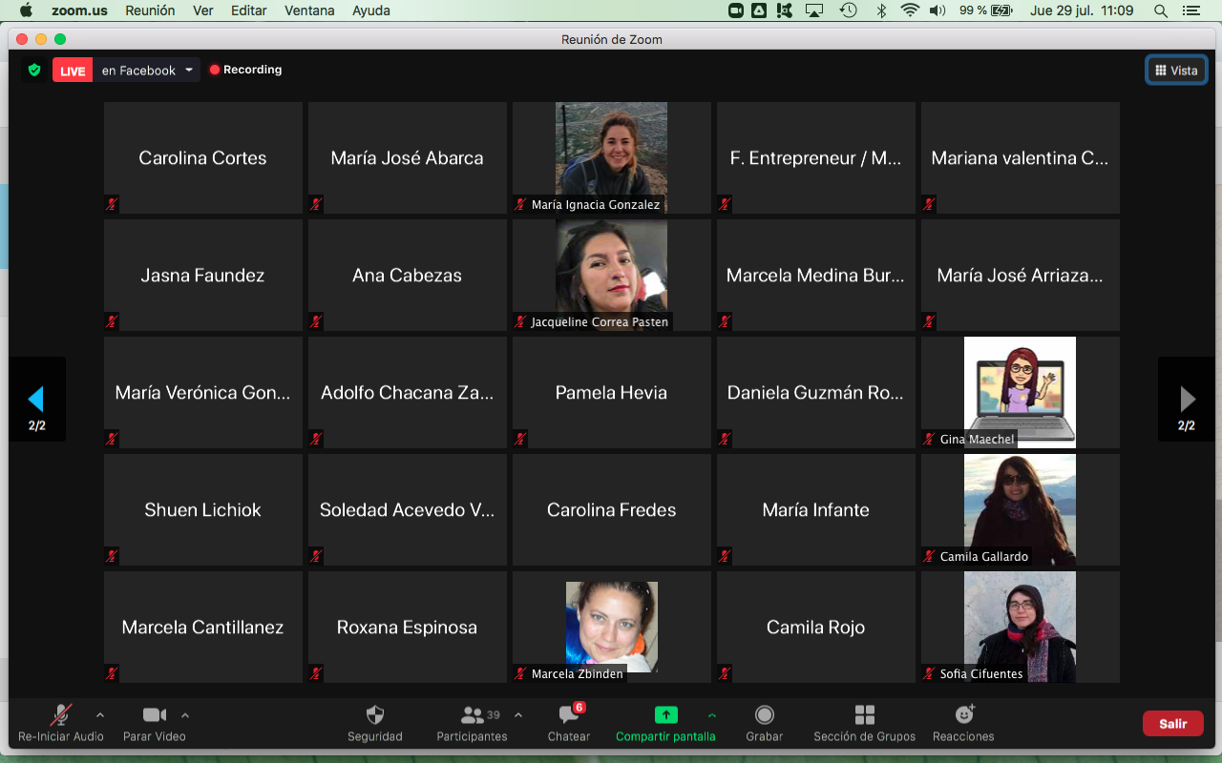The width and height of the screenshot is (1222, 763).
Task: Open the Reacciones emoji icon
Action: [x=964, y=715]
